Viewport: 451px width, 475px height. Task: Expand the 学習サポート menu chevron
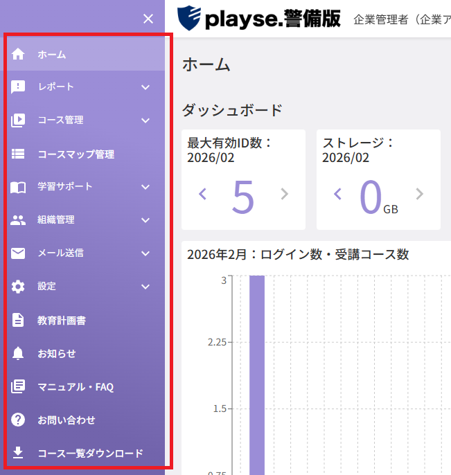[145, 187]
